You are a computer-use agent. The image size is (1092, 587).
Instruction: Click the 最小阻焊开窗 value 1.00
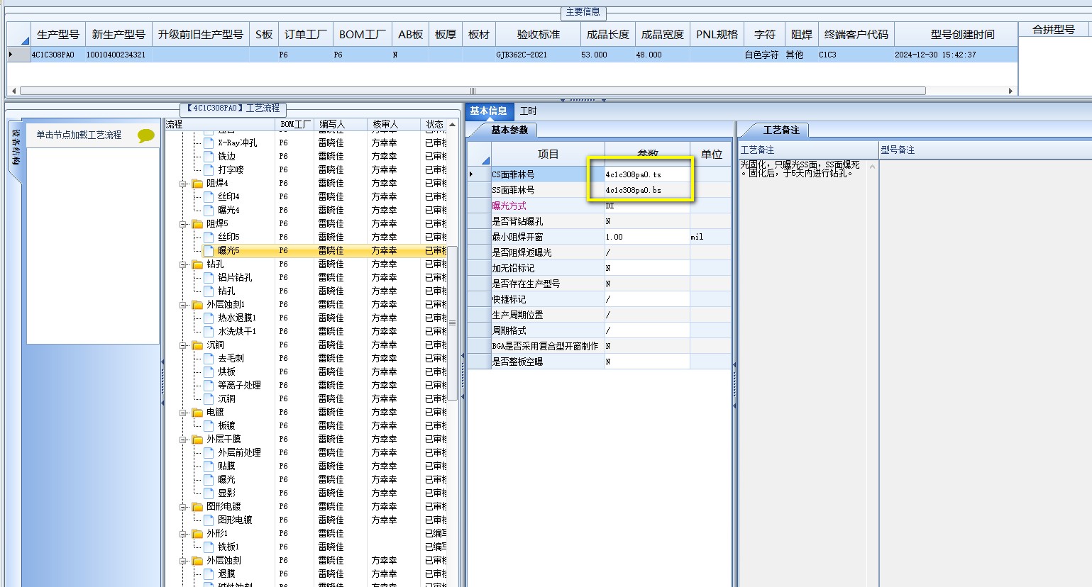tap(646, 237)
